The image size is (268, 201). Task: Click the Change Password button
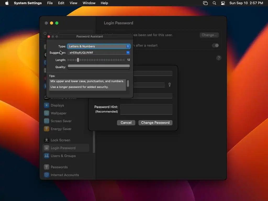155,123
